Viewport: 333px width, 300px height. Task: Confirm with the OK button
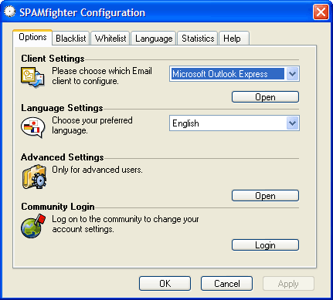pyautogui.click(x=165, y=284)
